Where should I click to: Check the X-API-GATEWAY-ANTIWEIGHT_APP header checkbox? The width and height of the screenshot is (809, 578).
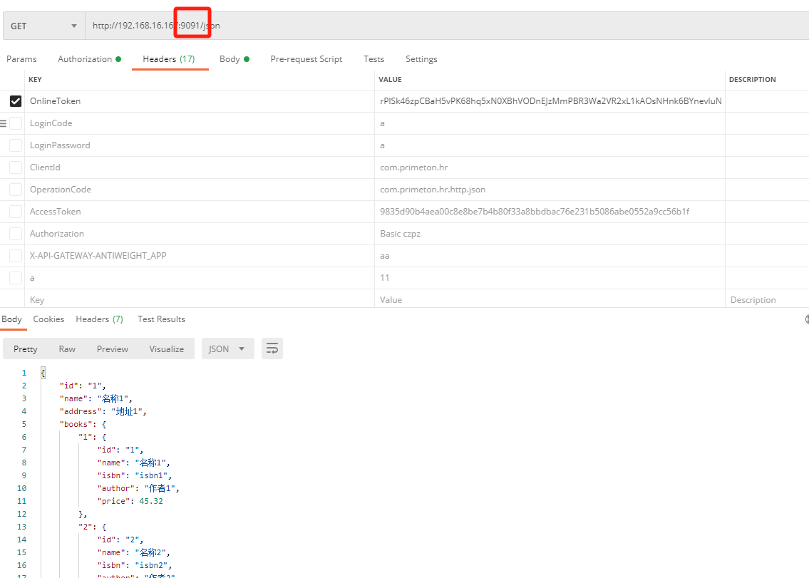(15, 256)
